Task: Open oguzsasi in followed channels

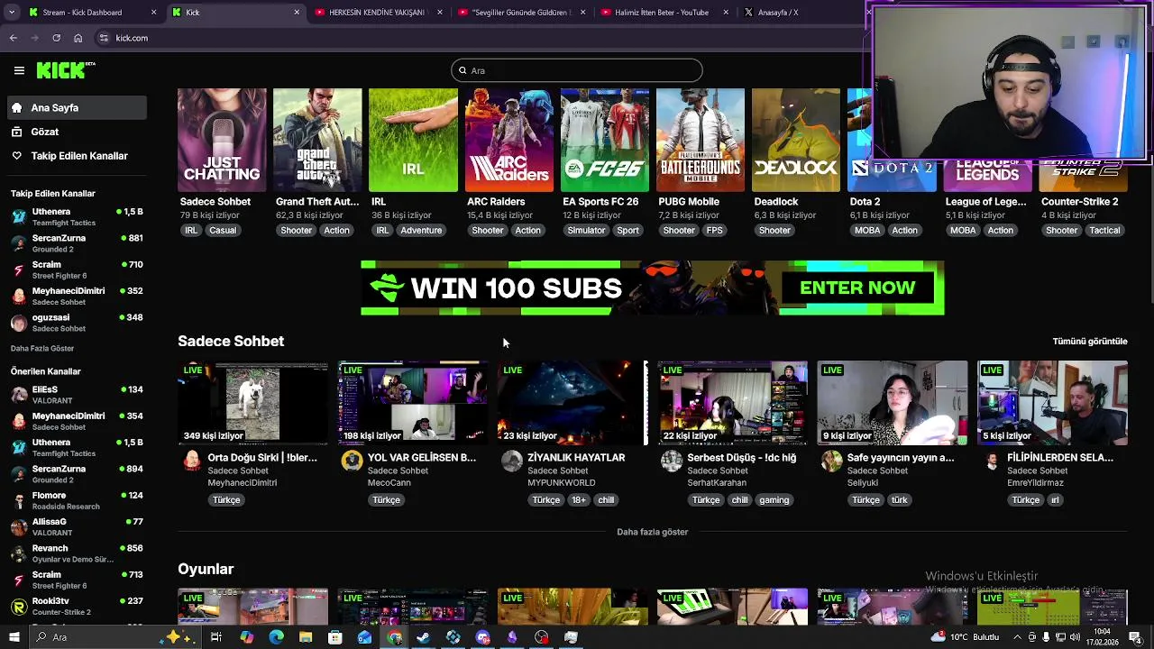Action: click(77, 323)
